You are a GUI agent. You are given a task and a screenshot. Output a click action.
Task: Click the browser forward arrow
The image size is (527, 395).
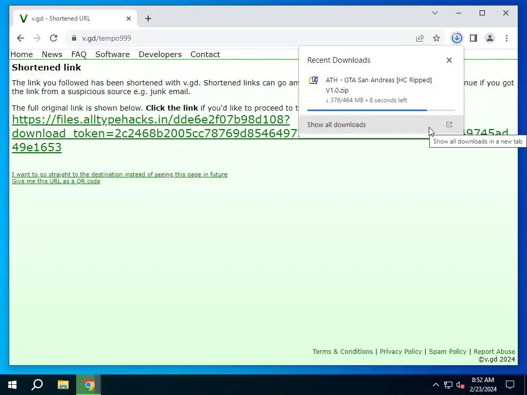37,38
